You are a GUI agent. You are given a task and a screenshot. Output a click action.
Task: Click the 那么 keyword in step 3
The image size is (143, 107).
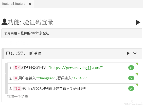pyautogui.click(x=17, y=88)
